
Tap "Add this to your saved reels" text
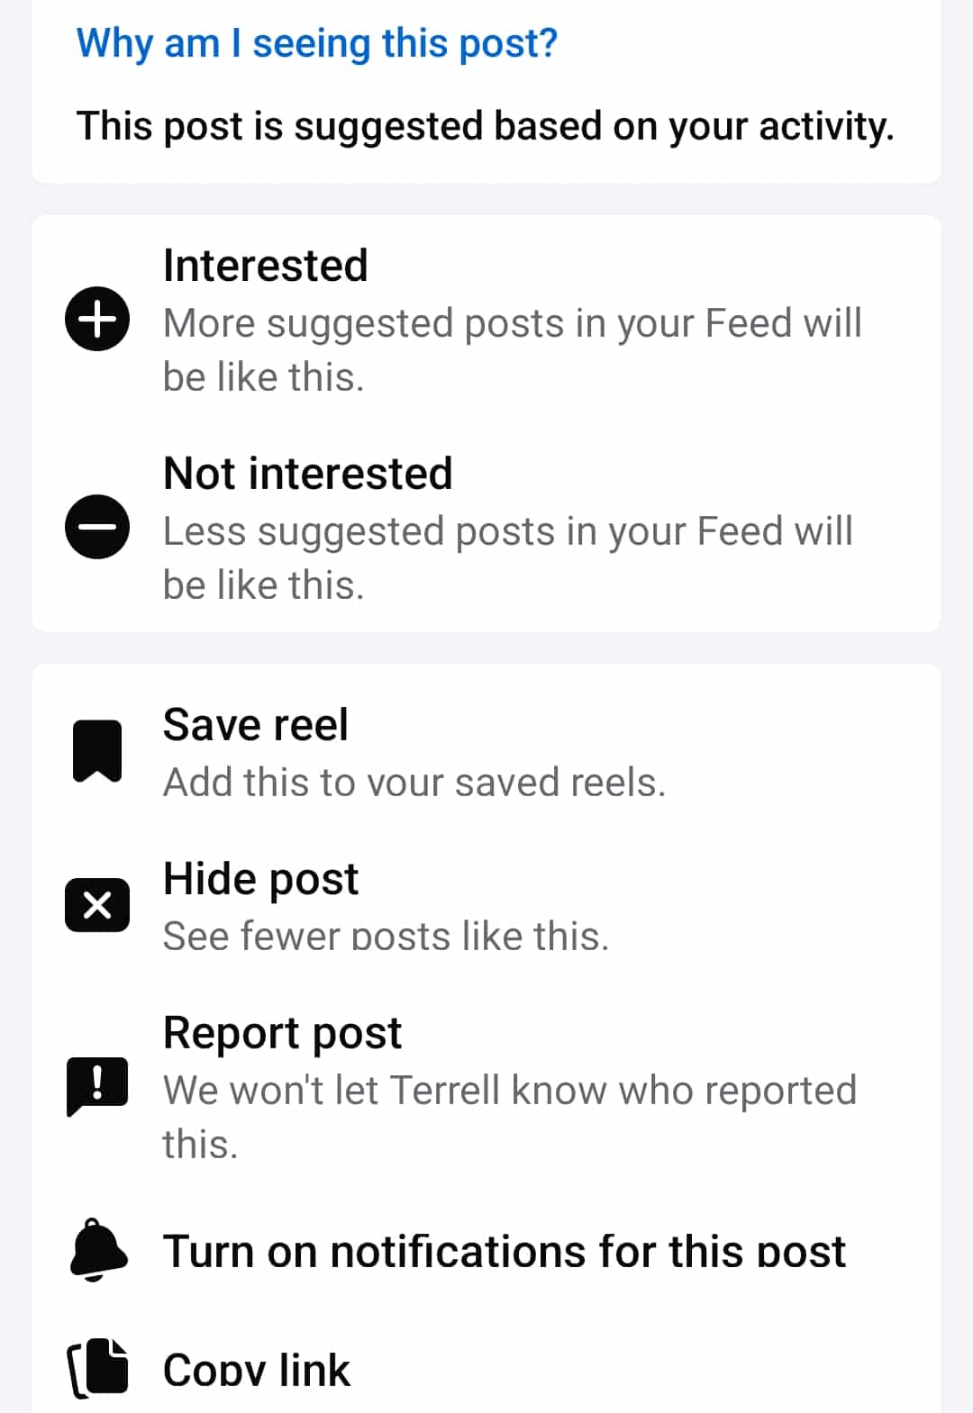click(x=414, y=783)
